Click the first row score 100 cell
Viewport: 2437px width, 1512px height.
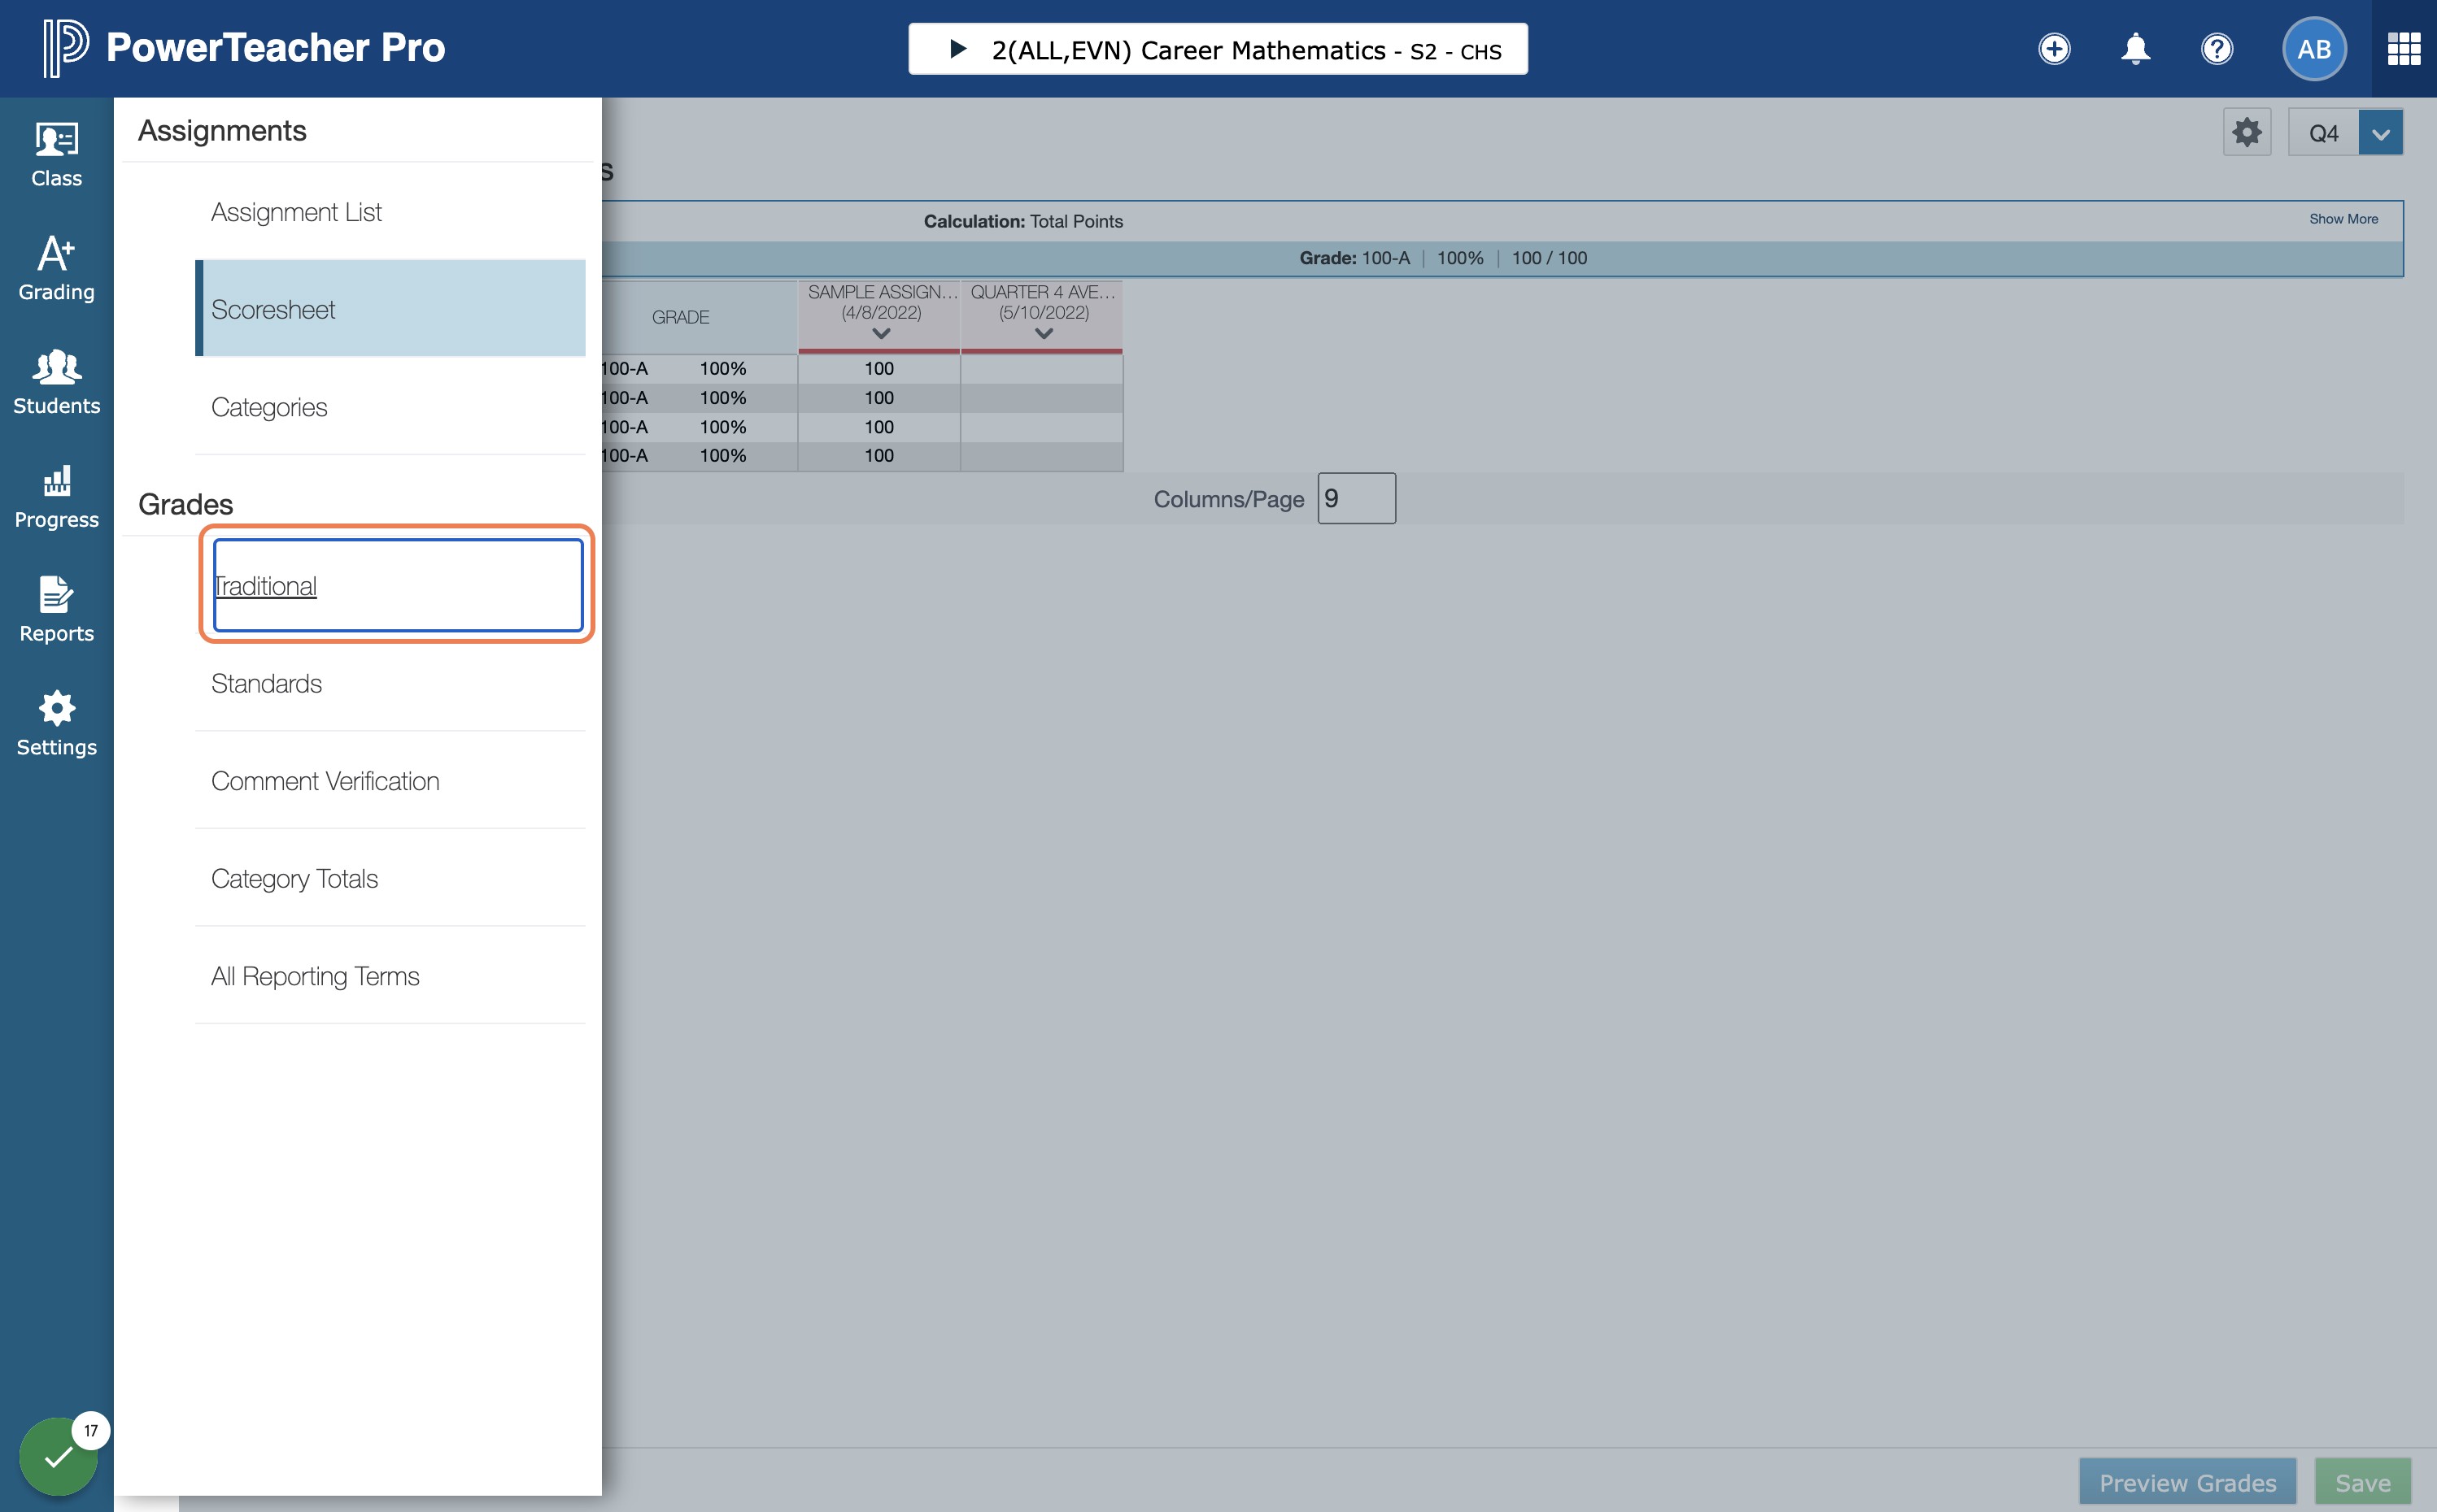[878, 369]
